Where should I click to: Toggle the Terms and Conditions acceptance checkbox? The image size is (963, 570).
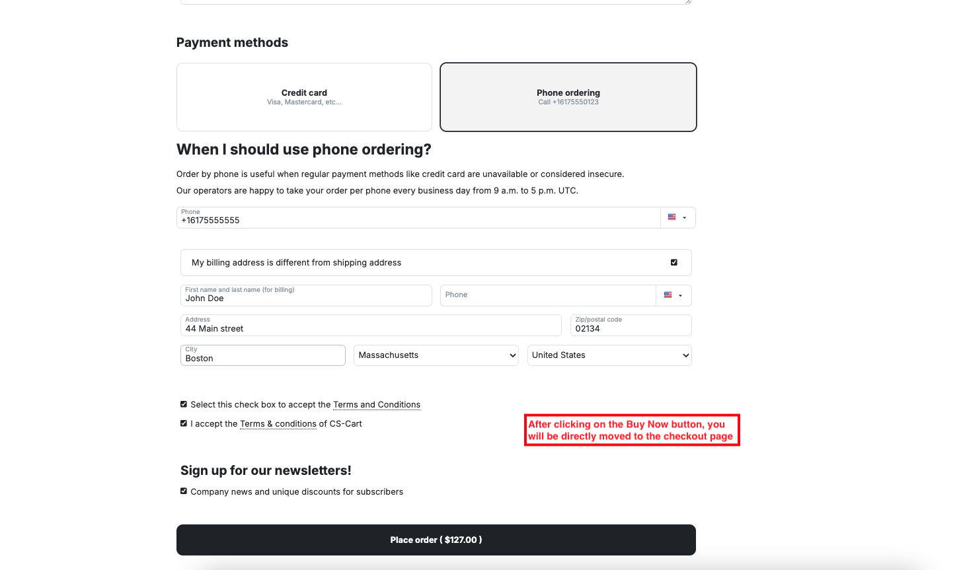(184, 404)
